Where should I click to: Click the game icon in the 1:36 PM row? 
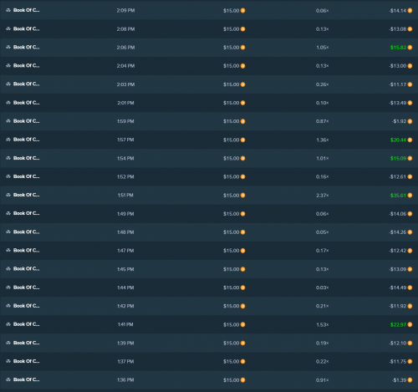tap(8, 379)
